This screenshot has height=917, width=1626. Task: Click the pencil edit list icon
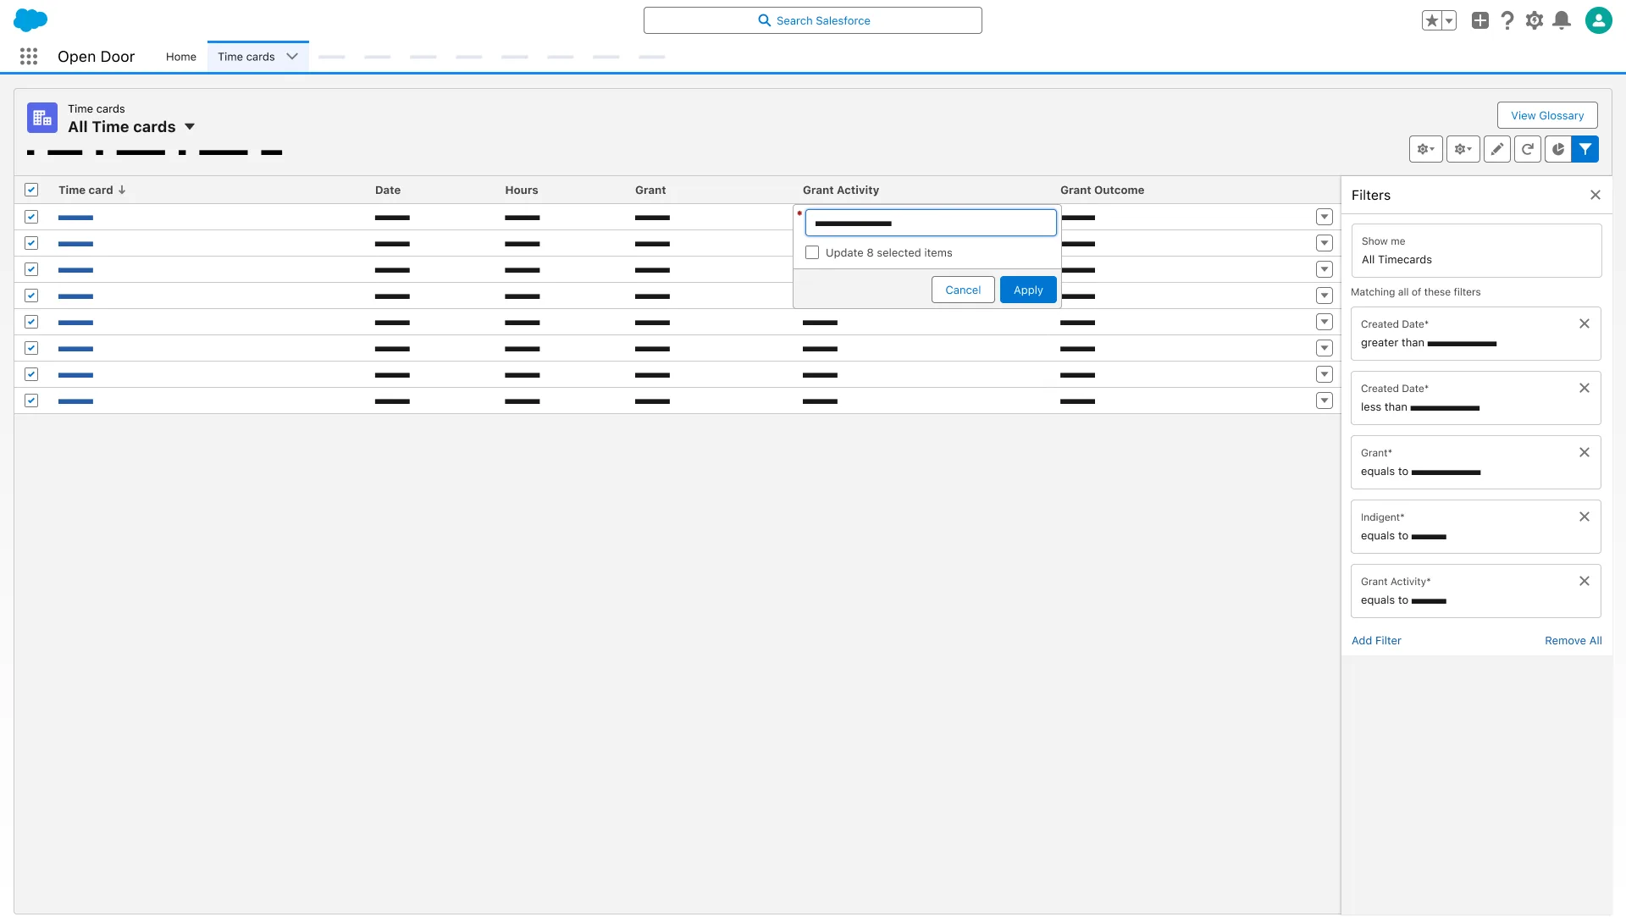[1497, 149]
